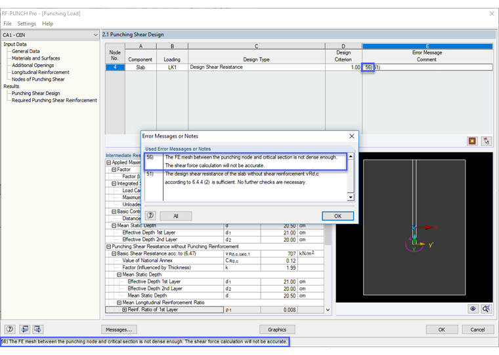Close the RF-PUNCH Pro window
This screenshot has height=355, width=499.
tap(492, 13)
